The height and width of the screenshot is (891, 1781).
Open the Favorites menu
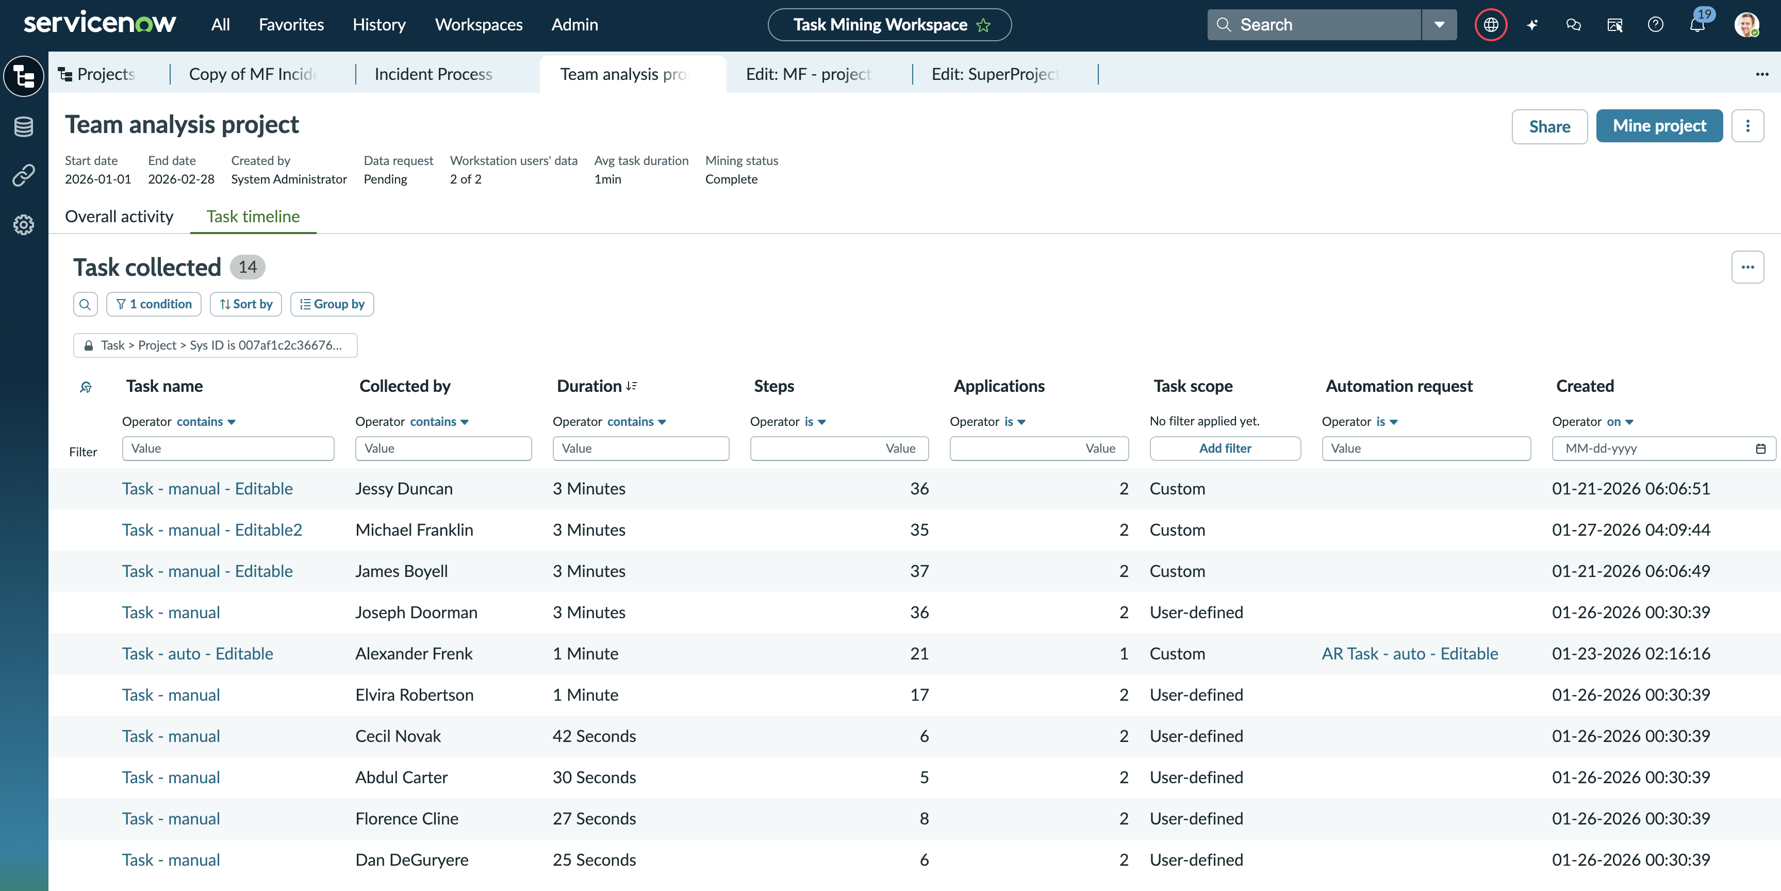pyautogui.click(x=291, y=25)
